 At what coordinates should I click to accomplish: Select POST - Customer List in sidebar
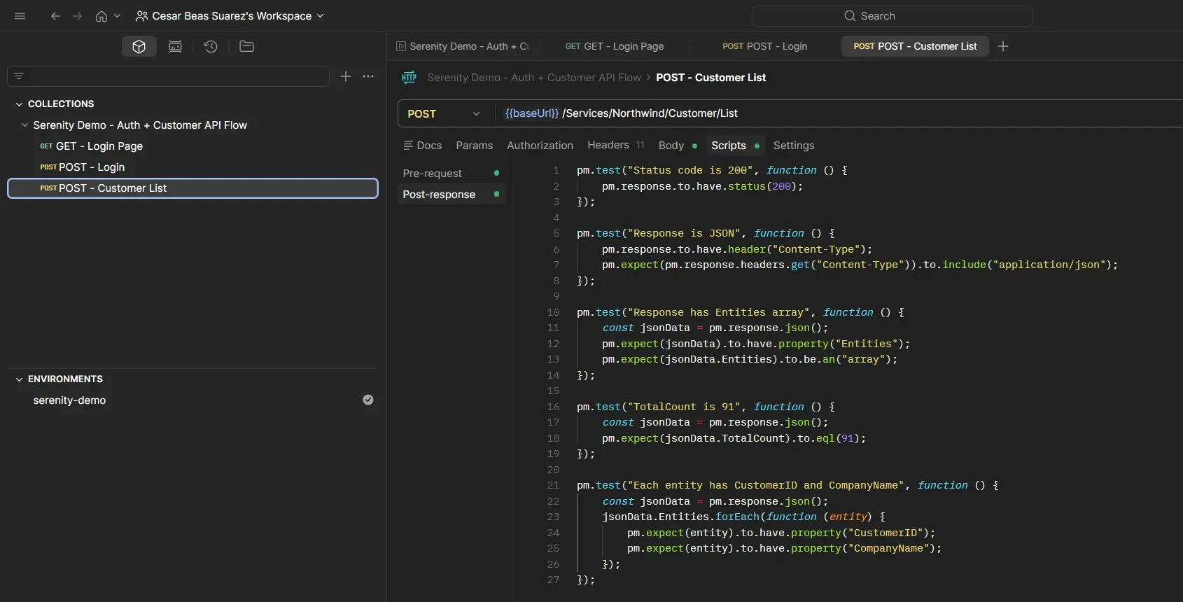[x=192, y=188]
